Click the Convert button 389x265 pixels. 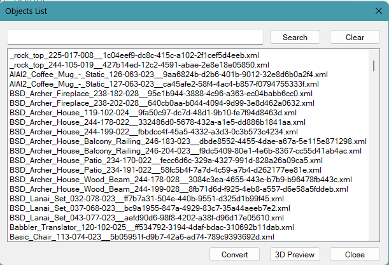coord(235,255)
